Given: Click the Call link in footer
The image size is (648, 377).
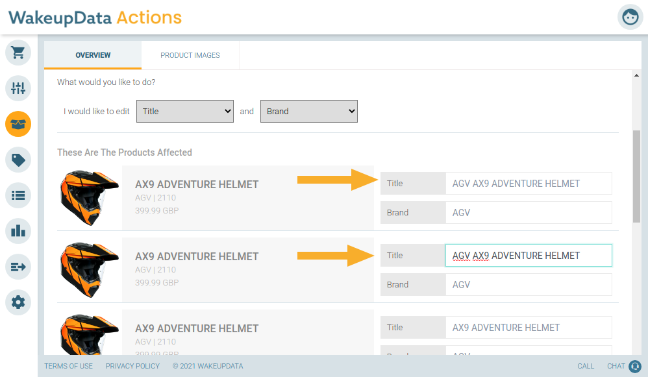Looking at the screenshot, I should click(x=586, y=366).
